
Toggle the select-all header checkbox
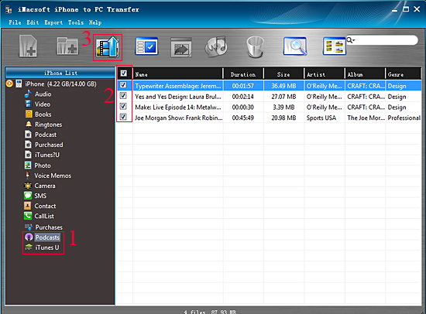[x=124, y=73]
